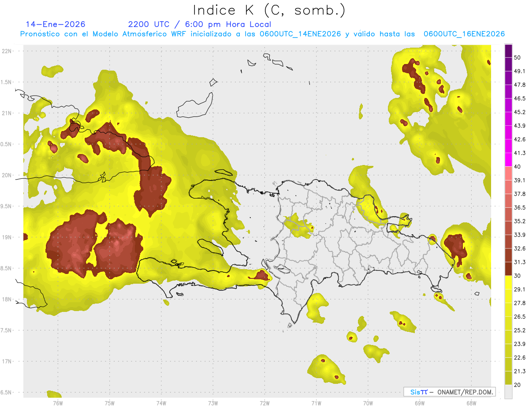Screen dimensions: 529x409
Task: Click the "40" color scale value
Action: pos(518,167)
